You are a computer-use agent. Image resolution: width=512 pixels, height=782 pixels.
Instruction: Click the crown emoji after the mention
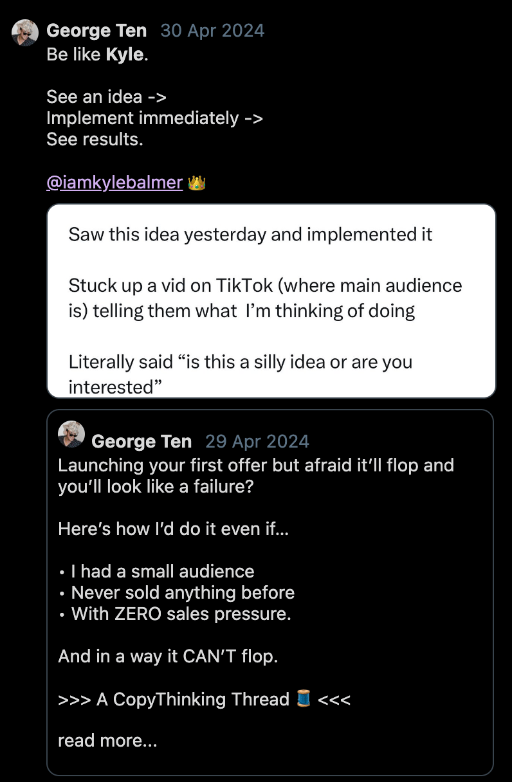pos(197,183)
